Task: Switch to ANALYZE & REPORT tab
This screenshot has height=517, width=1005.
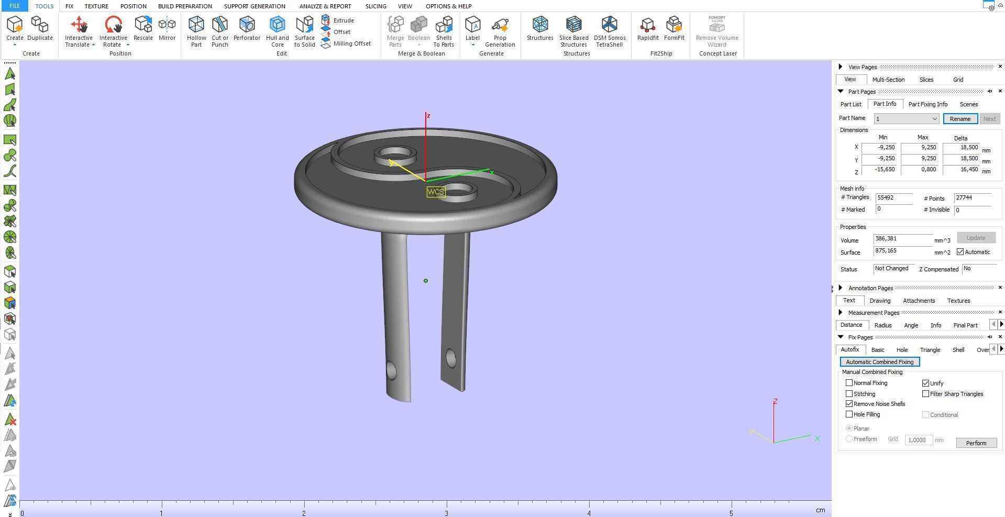Action: pyautogui.click(x=325, y=6)
